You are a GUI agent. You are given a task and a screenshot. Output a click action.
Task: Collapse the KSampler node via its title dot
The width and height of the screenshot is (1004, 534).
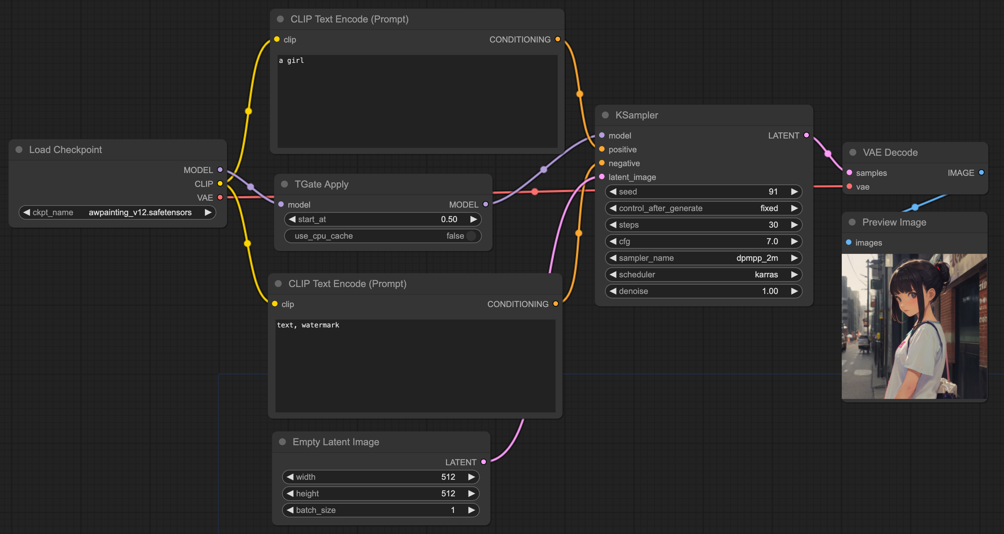tap(605, 115)
